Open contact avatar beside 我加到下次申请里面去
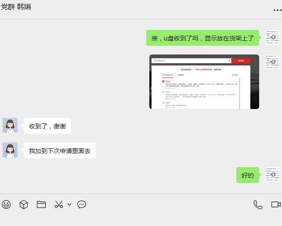Image resolution: width=282 pixels, height=226 pixels. point(10,150)
